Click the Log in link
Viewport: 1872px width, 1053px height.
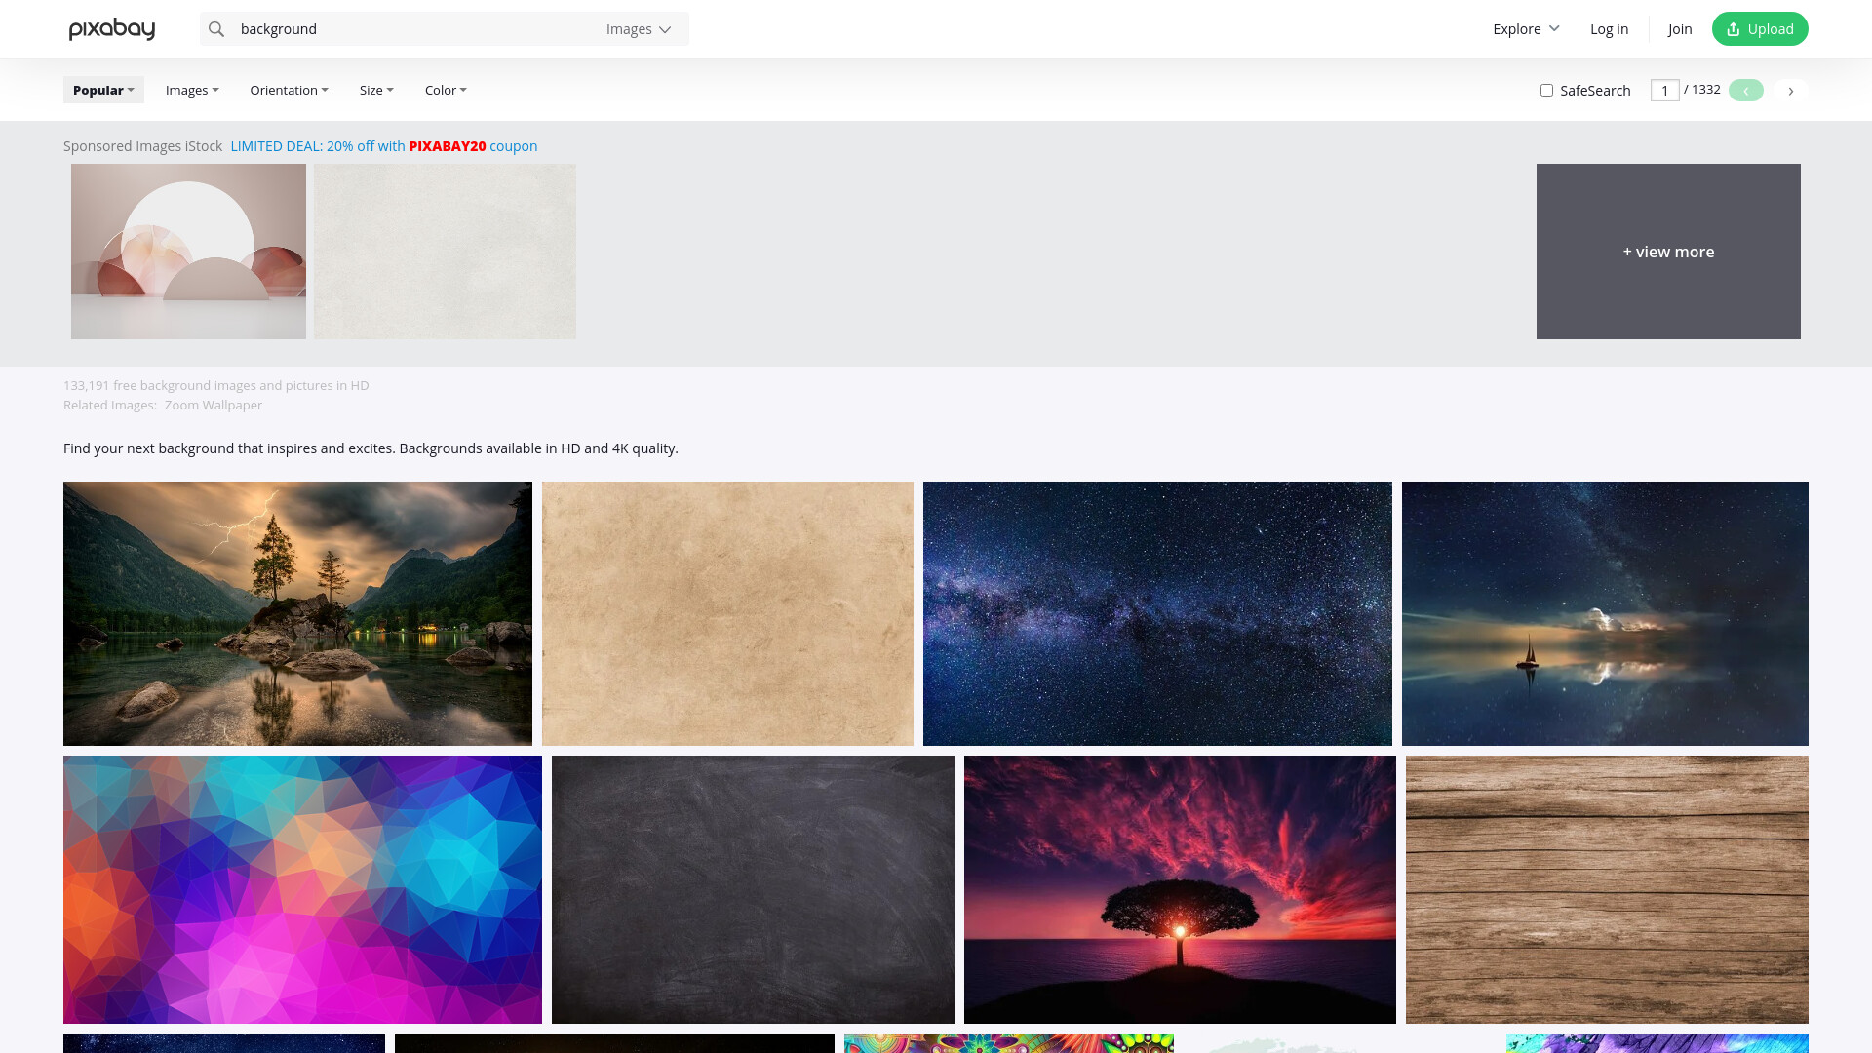pos(1609,29)
